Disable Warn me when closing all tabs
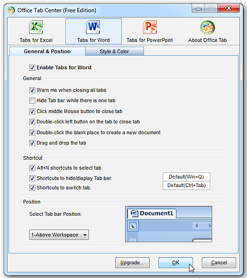 tap(32, 90)
